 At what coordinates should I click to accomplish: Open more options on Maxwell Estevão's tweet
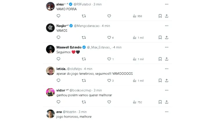click(166, 47)
